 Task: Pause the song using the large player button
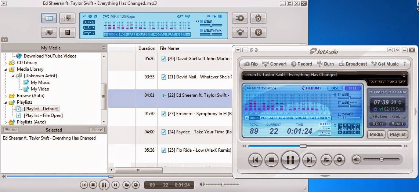(290, 160)
